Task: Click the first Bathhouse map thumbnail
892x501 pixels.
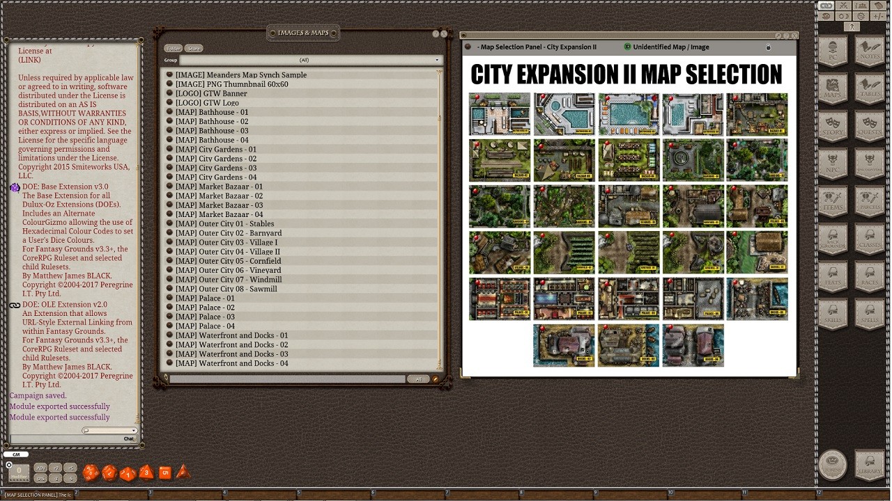Action: click(499, 113)
